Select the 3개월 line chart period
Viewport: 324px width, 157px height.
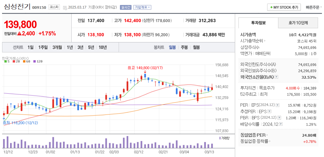coord(57,47)
